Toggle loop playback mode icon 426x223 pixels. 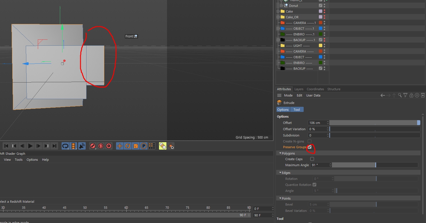[x=65, y=146]
